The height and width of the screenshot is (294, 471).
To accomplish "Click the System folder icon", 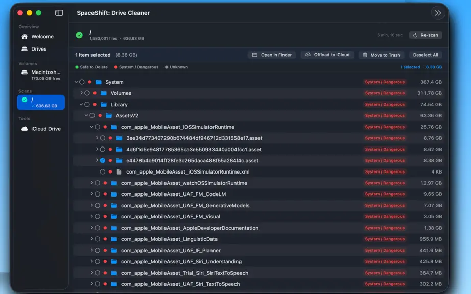I will [98, 82].
